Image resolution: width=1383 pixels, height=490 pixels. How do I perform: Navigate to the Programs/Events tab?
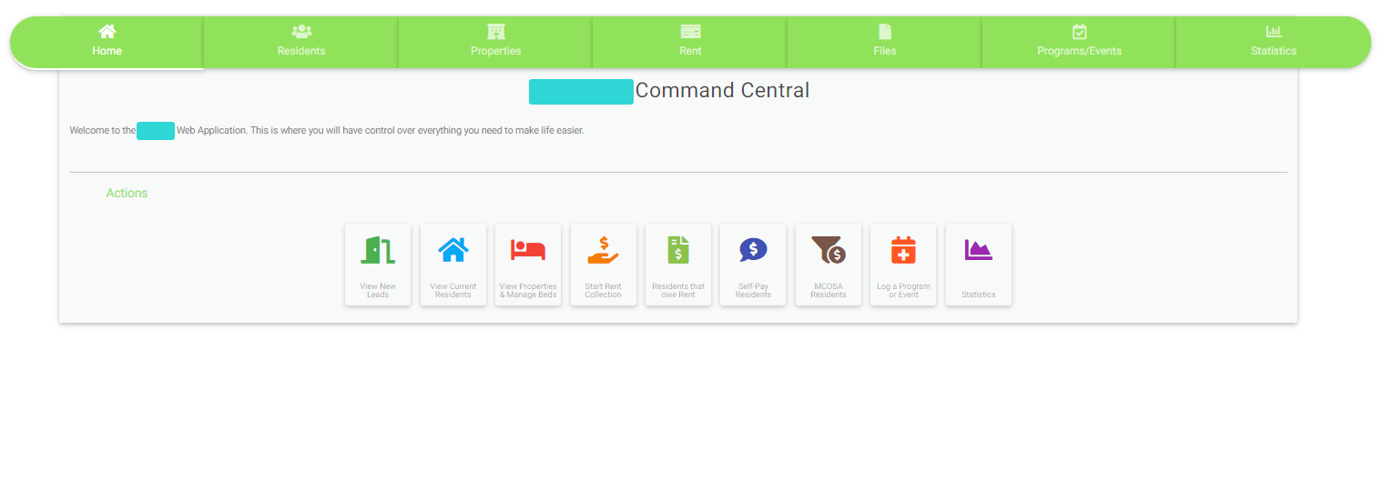click(1079, 42)
